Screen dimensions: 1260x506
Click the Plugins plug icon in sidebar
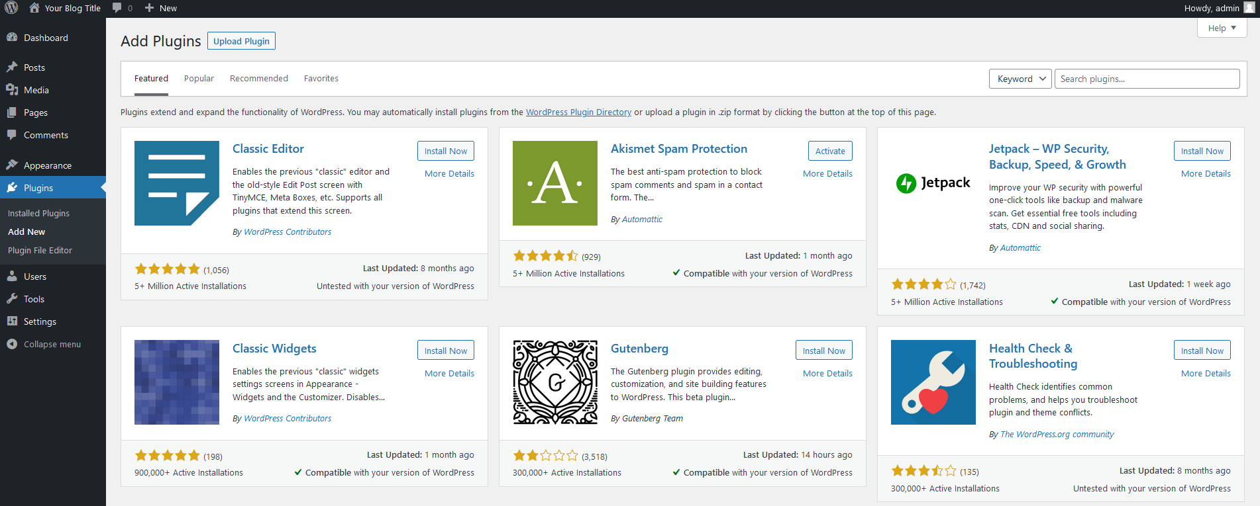12,188
